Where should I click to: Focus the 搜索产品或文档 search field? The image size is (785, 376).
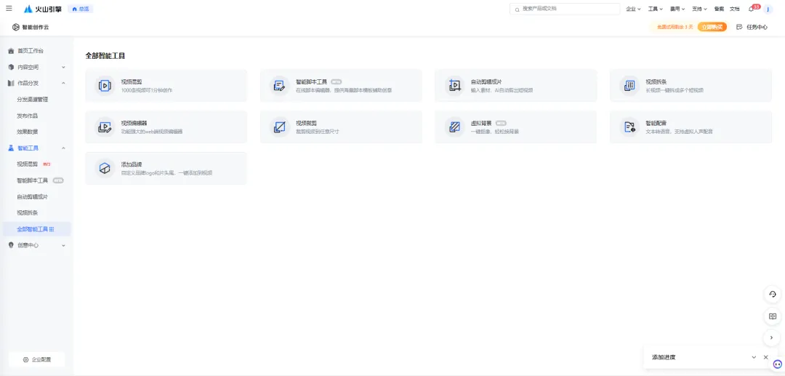click(x=565, y=9)
